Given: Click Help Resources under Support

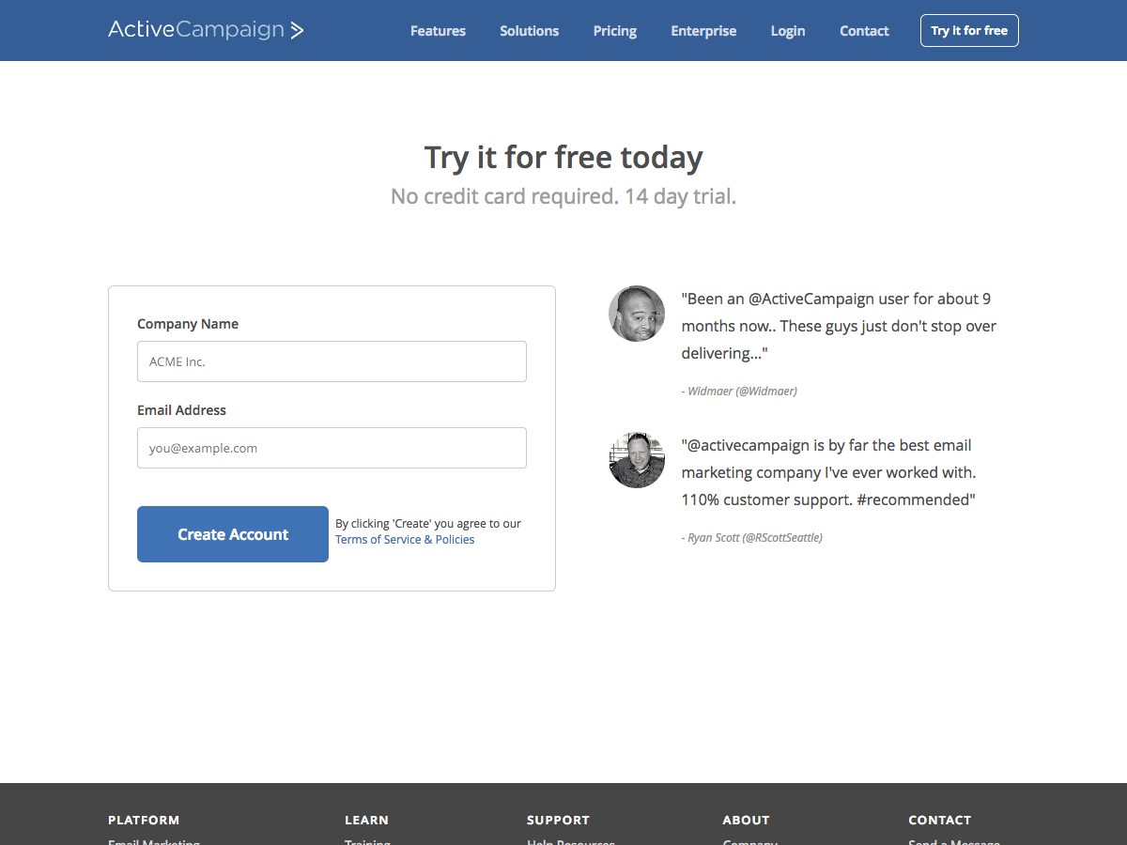Looking at the screenshot, I should pyautogui.click(x=570, y=841).
